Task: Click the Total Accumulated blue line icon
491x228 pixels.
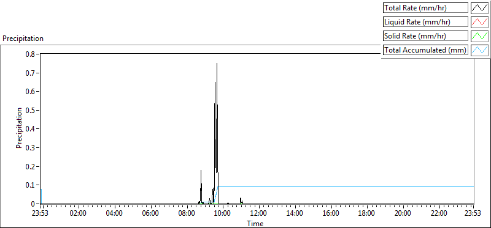Action: coord(479,50)
